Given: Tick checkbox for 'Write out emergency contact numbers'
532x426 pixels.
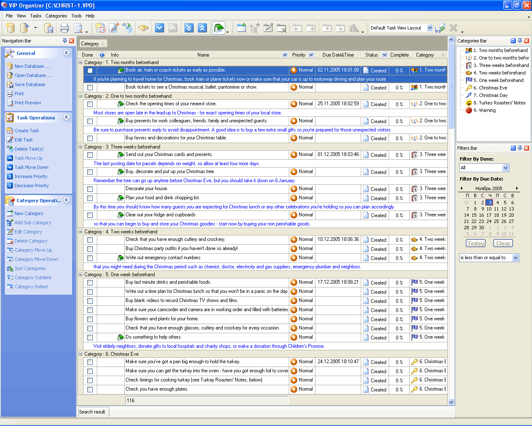Looking at the screenshot, I should click(90, 258).
